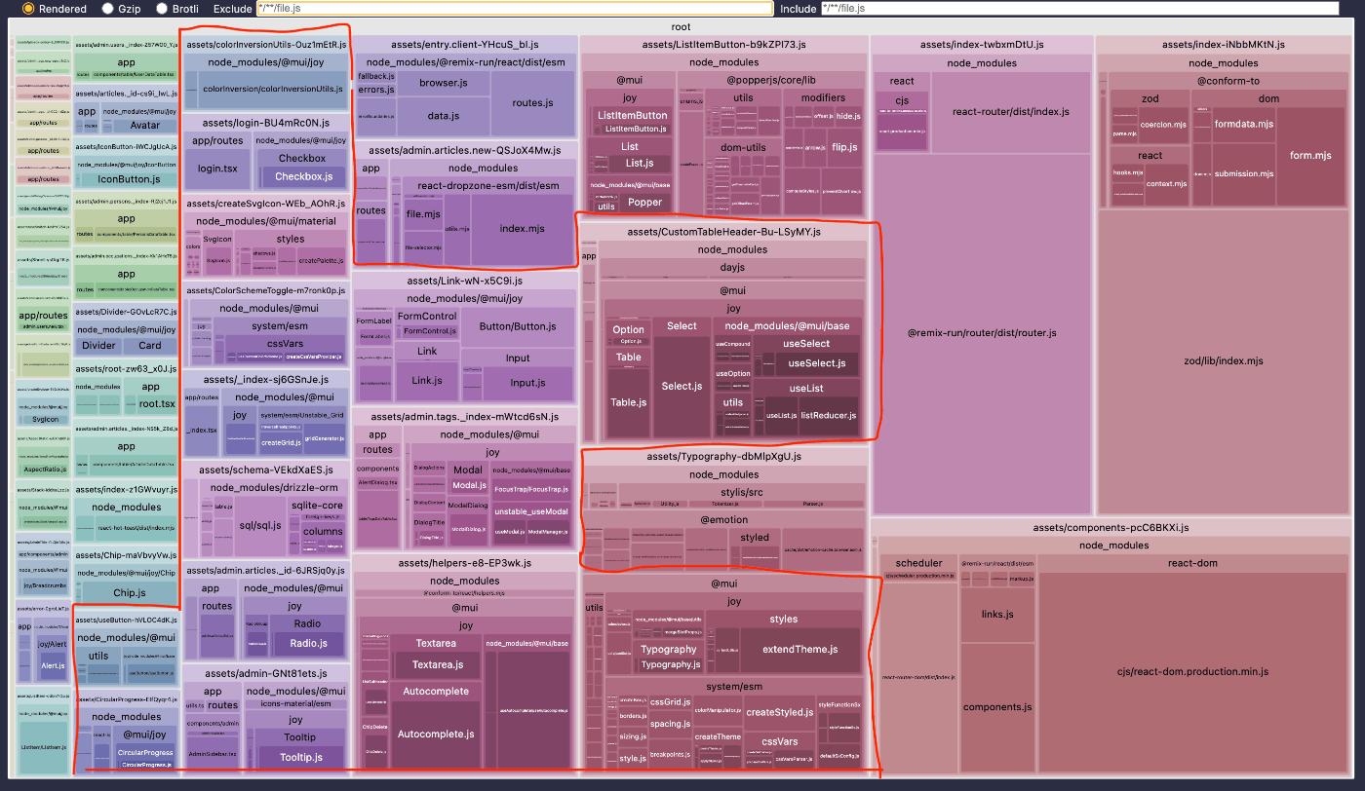The width and height of the screenshot is (1365, 791).
Task: Select the data.js module
Action: tap(443, 116)
